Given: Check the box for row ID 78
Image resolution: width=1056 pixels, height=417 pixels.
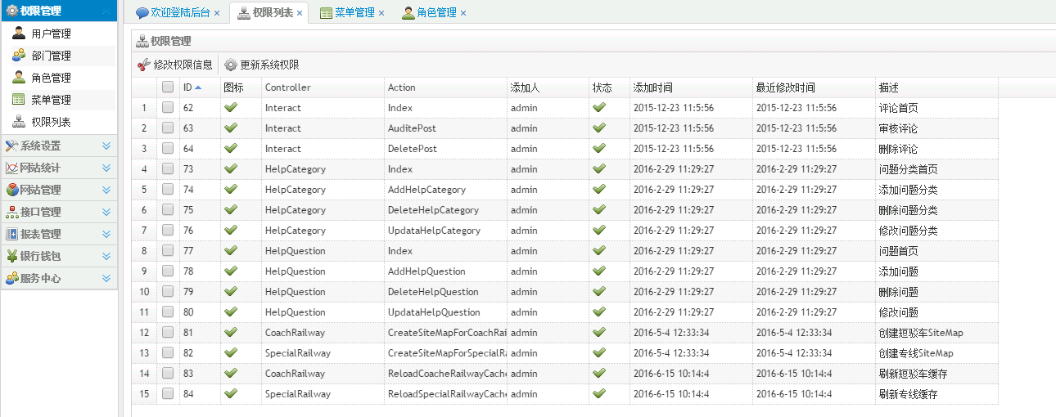Looking at the screenshot, I should pyautogui.click(x=168, y=271).
